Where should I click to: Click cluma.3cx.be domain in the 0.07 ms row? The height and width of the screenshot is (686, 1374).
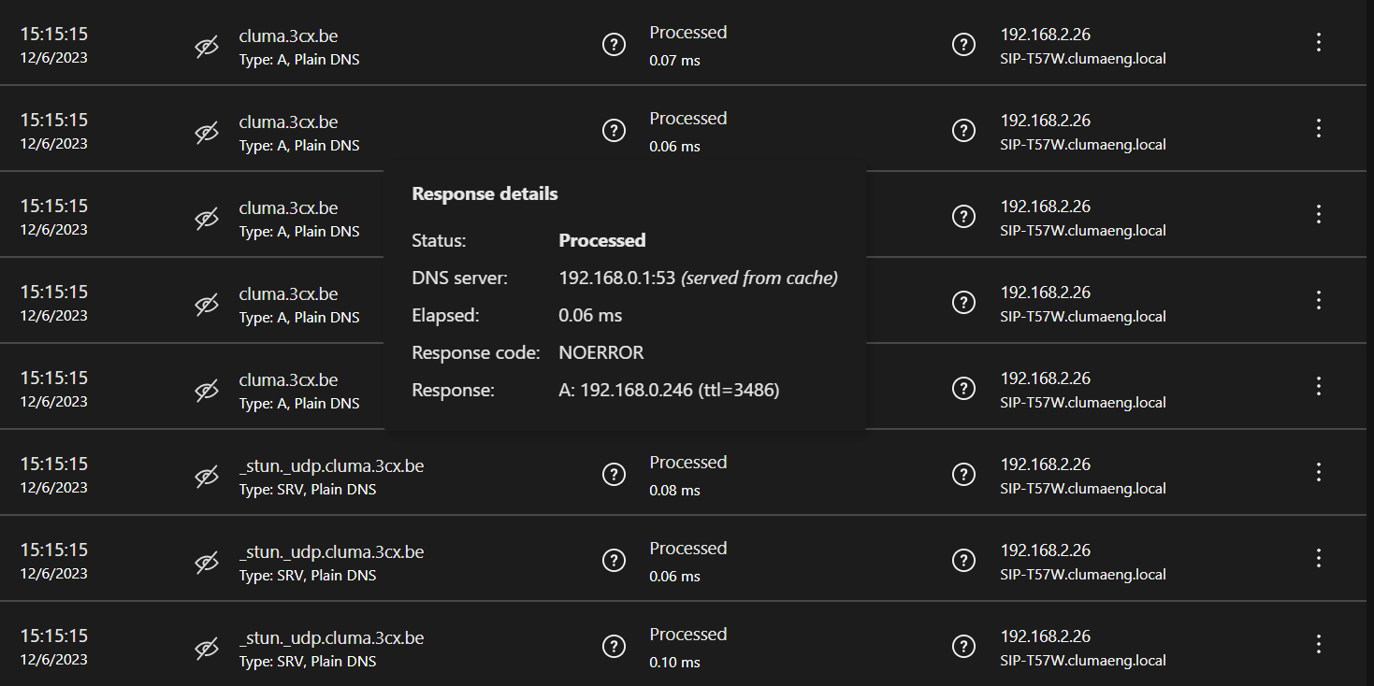click(x=288, y=36)
